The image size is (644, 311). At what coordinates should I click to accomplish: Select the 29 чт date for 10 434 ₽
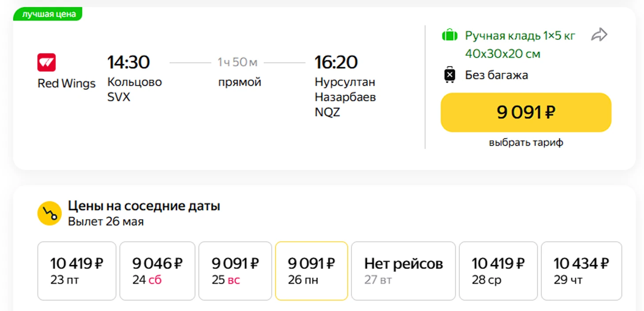(x=581, y=271)
